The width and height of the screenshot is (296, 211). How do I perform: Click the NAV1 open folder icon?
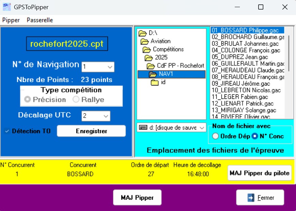click(x=153, y=74)
